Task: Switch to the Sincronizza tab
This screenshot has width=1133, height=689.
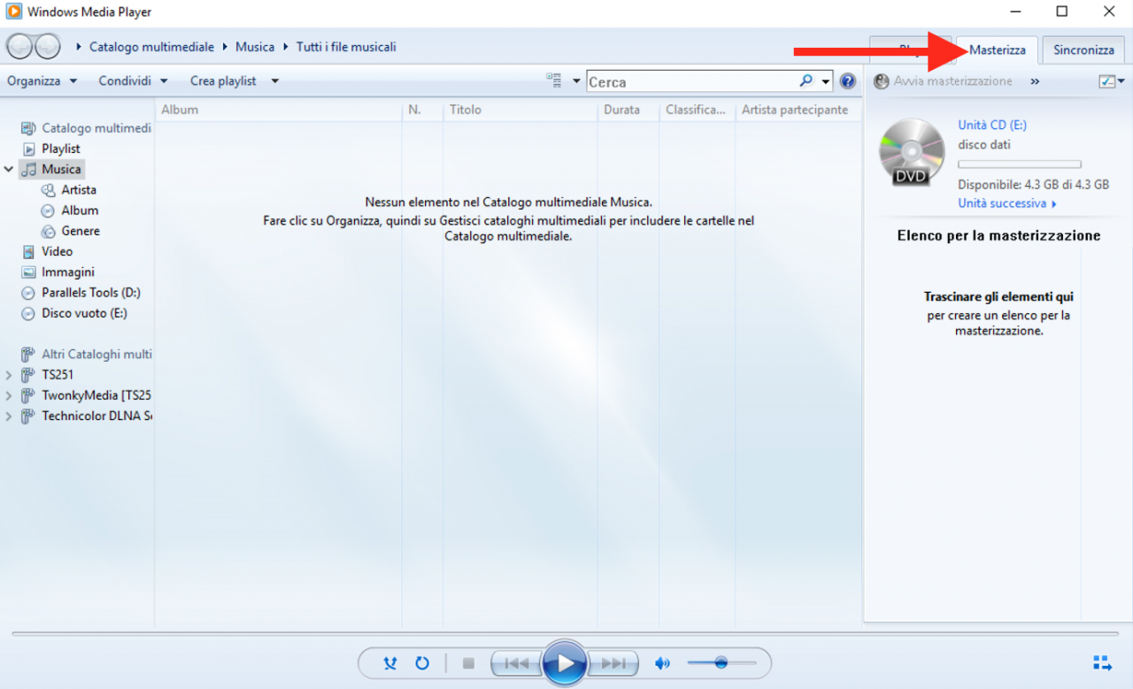Action: point(1083,50)
